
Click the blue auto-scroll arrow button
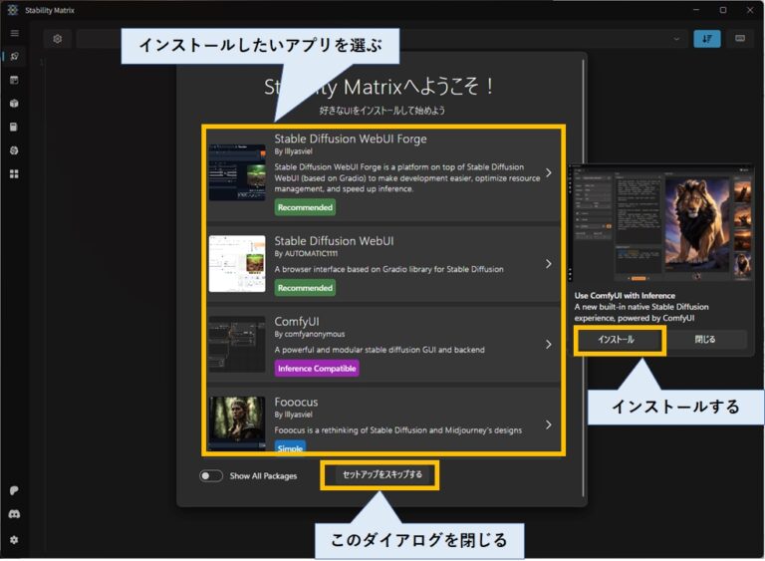[706, 39]
